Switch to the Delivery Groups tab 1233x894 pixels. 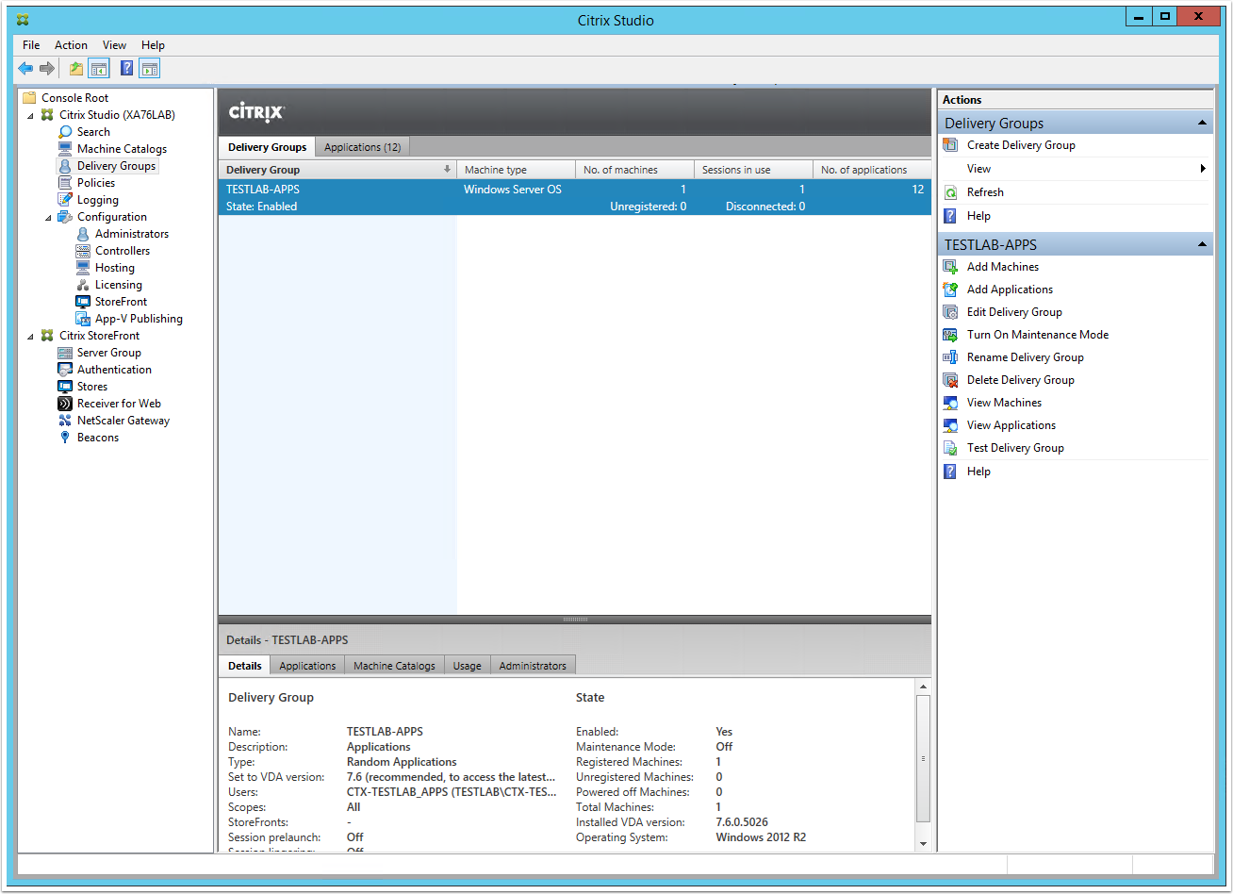(267, 147)
